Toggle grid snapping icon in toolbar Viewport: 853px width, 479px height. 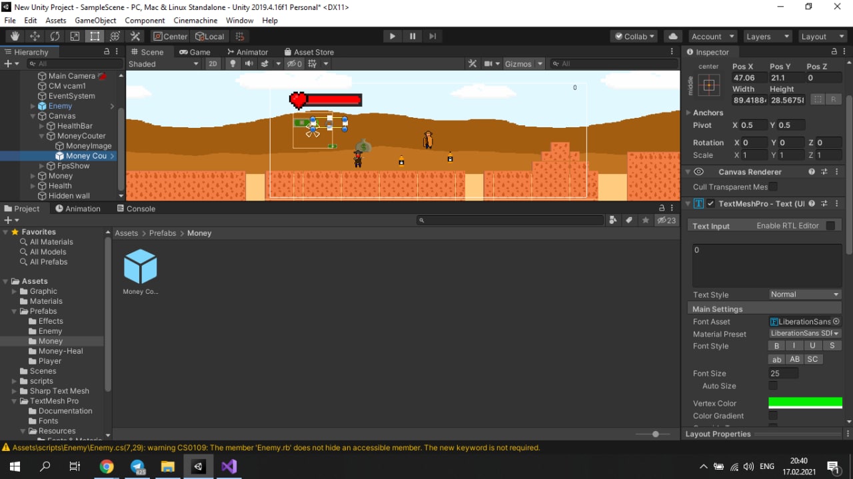point(241,37)
